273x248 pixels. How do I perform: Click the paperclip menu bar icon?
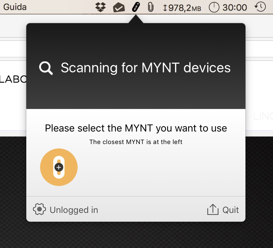151,7
